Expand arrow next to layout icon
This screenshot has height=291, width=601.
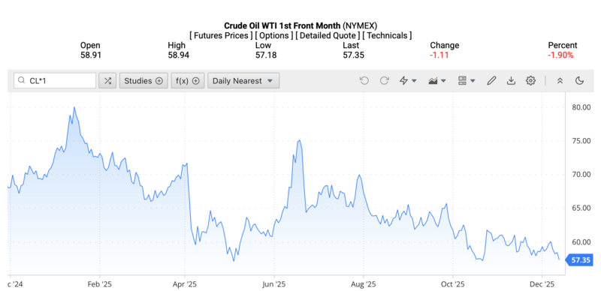click(473, 81)
